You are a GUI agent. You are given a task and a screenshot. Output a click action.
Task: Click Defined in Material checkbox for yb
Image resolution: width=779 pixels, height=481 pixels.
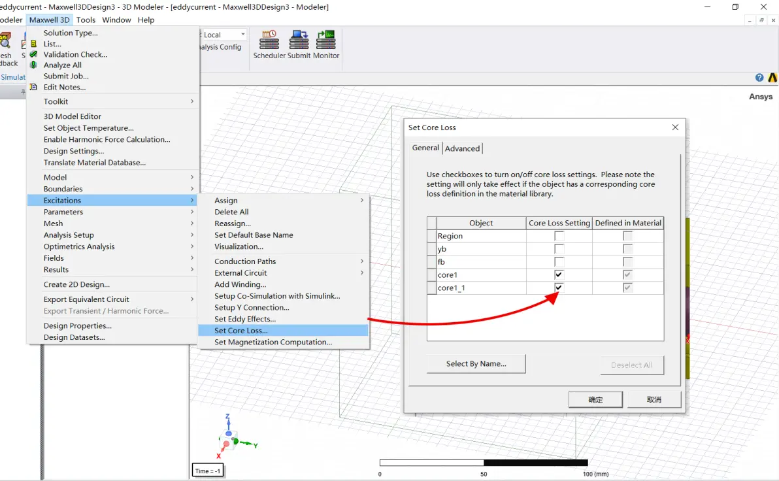pyautogui.click(x=628, y=249)
